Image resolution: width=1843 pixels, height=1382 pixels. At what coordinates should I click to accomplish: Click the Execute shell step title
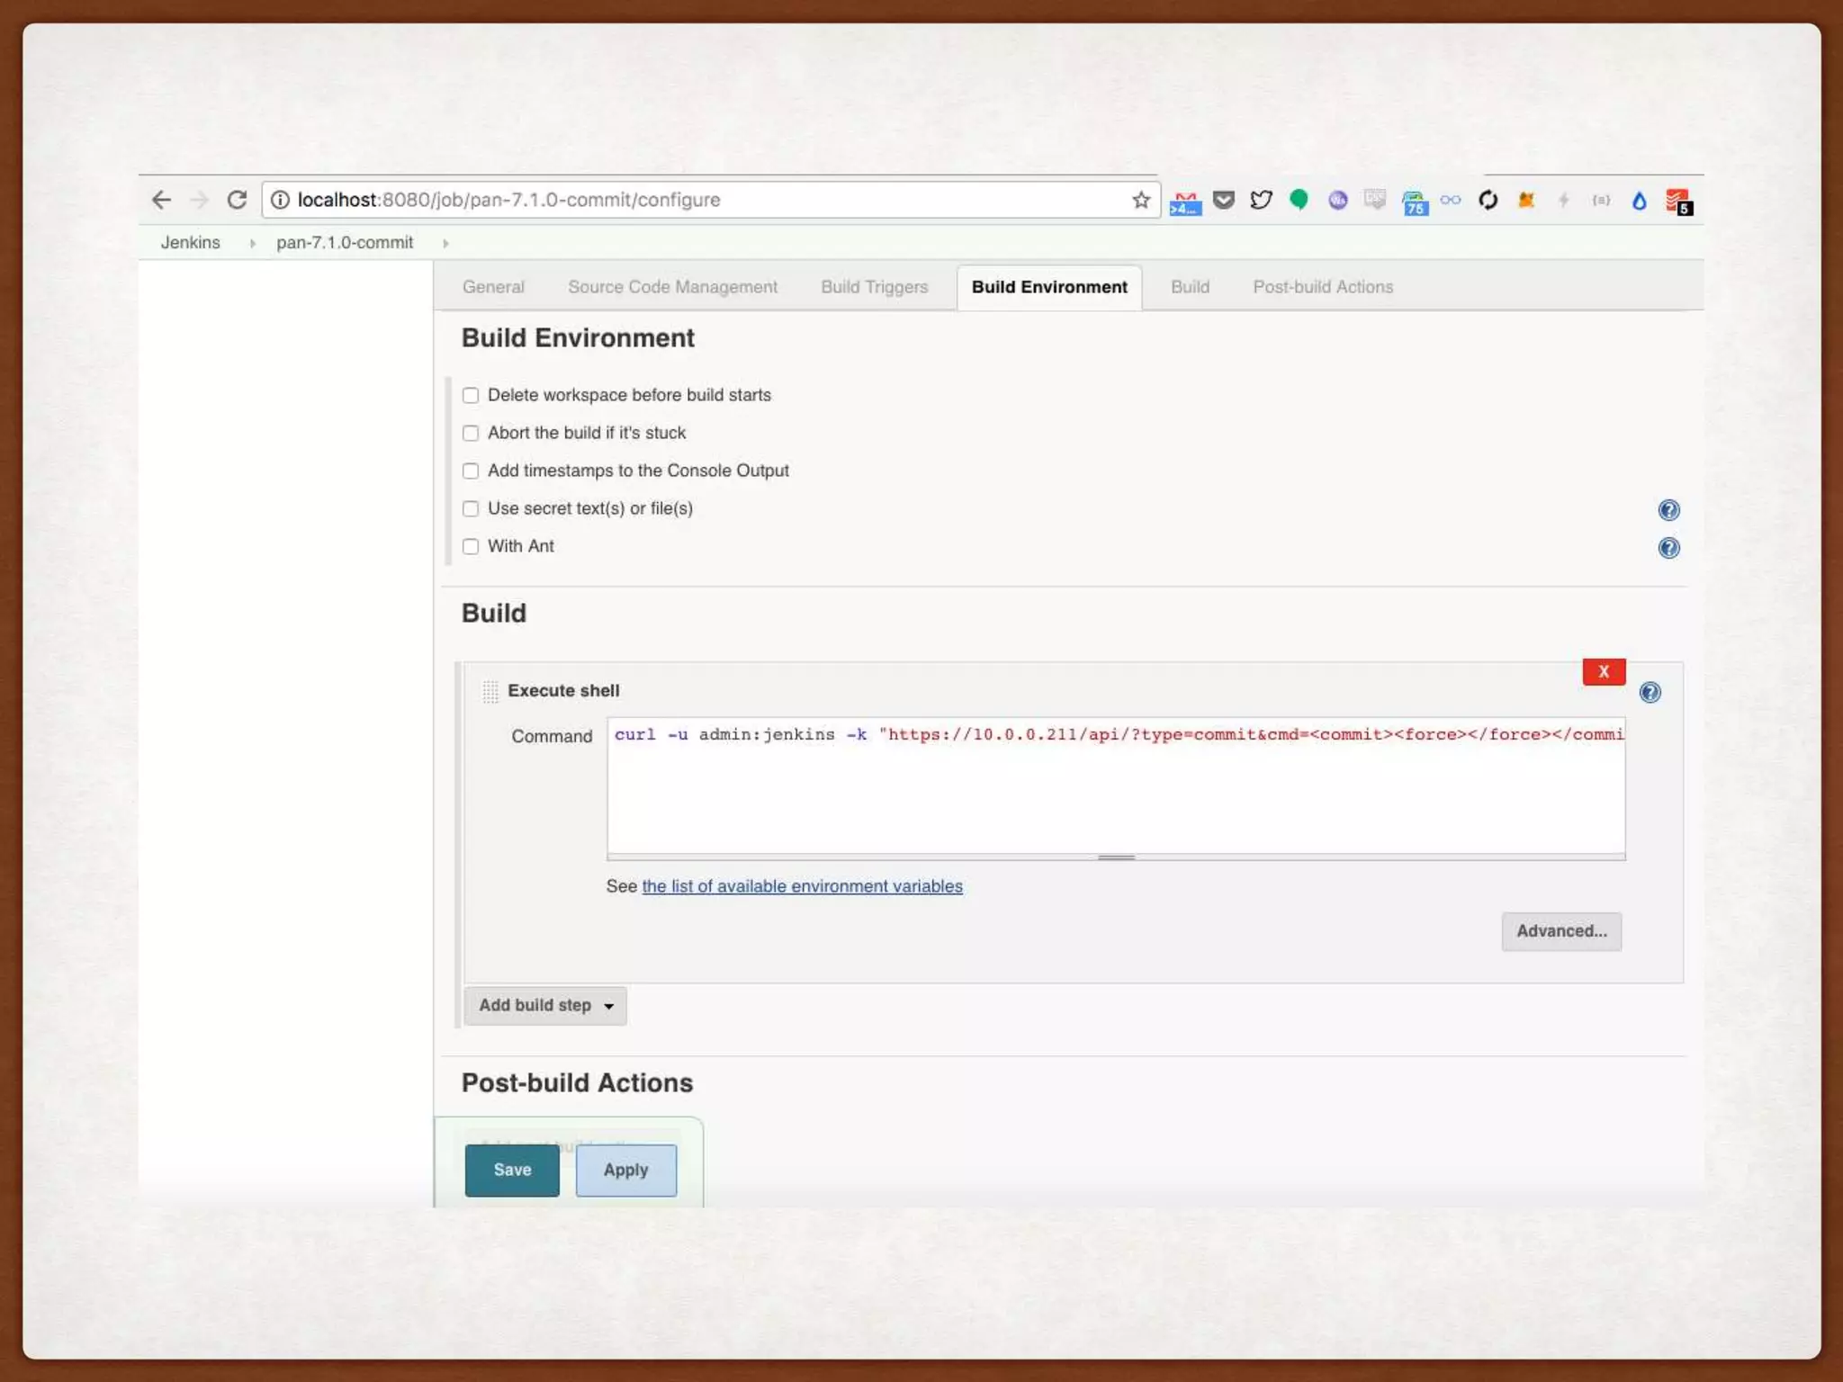[563, 691]
